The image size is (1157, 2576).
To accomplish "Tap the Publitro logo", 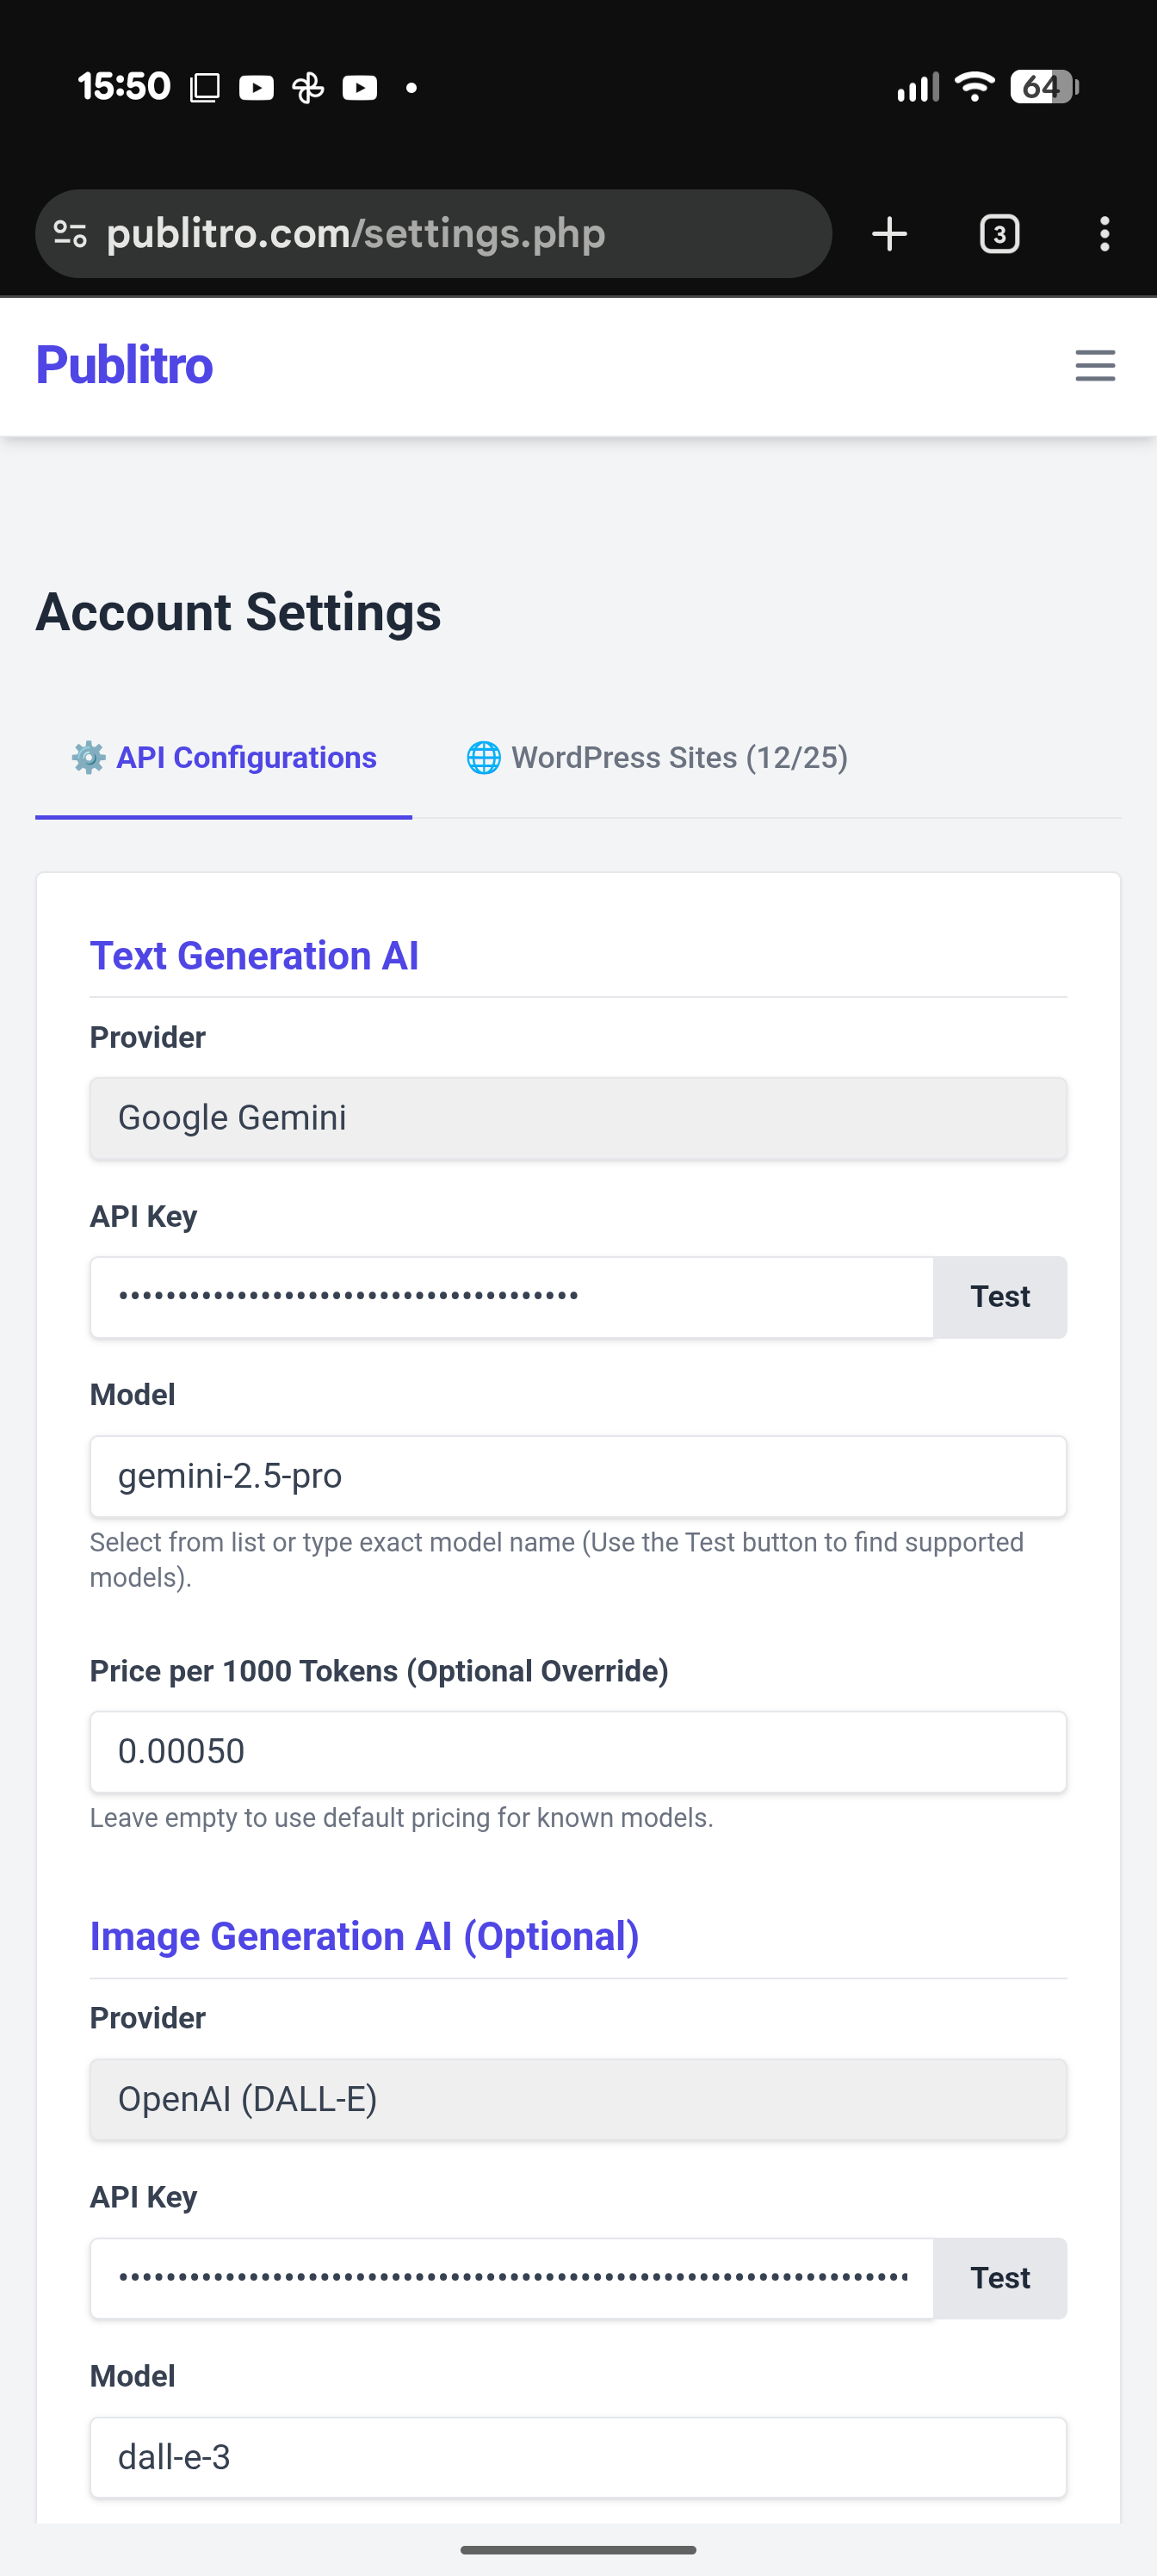I will pos(124,365).
